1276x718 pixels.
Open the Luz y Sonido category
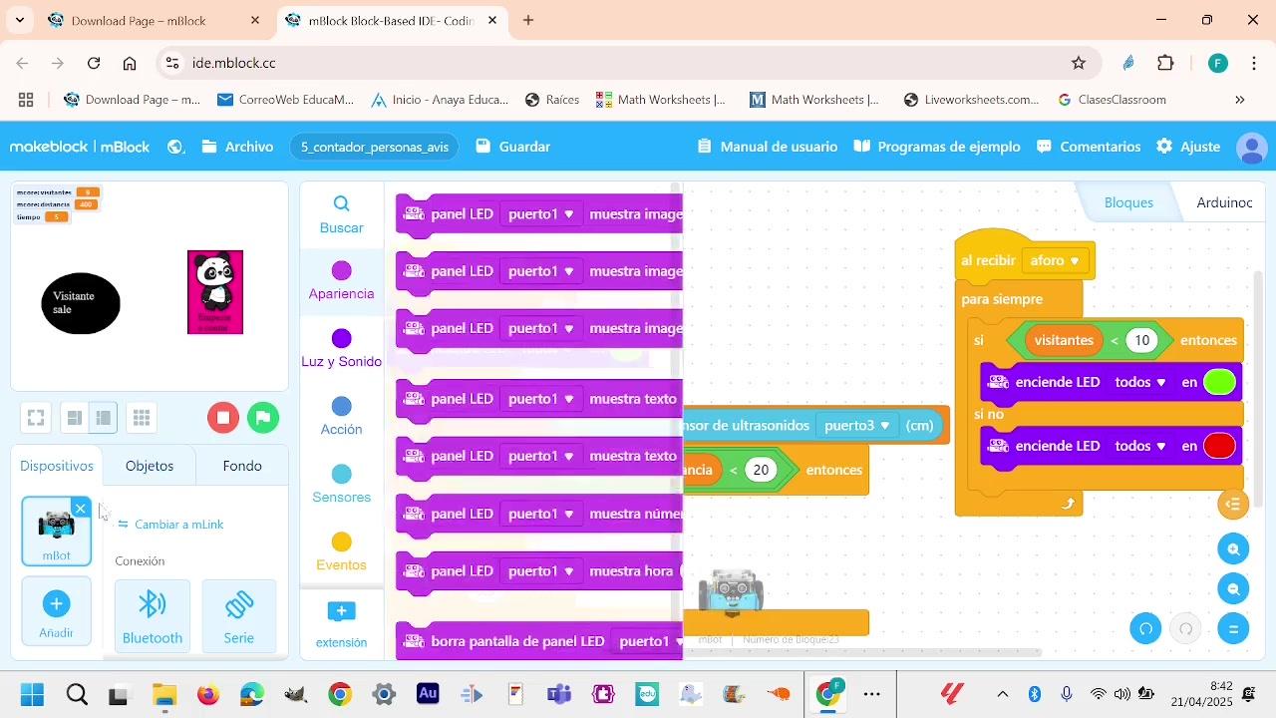[341, 349]
